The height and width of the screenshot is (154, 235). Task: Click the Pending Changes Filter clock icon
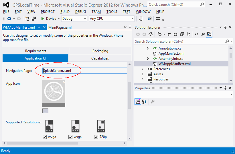(160, 34)
